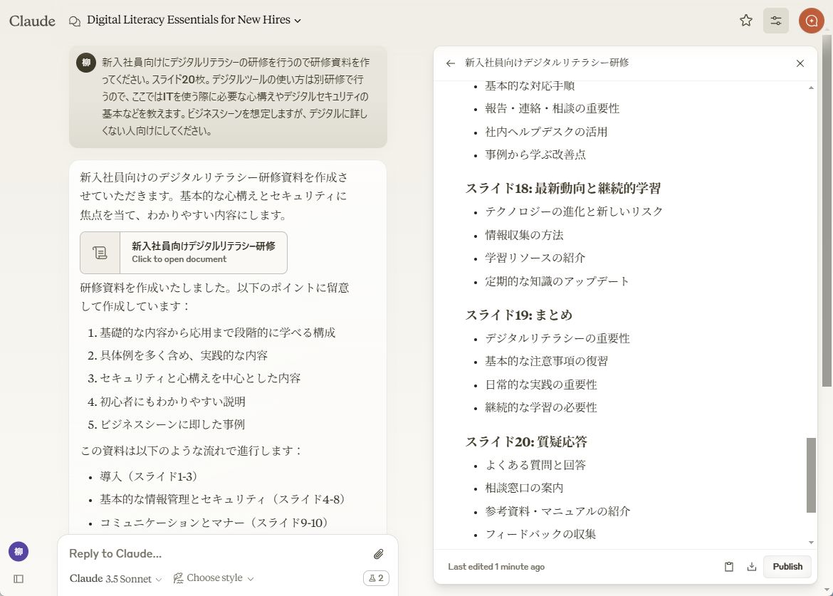Click the Last edited 1 minute ago text
Screen dimensions: 833x596
496,567
